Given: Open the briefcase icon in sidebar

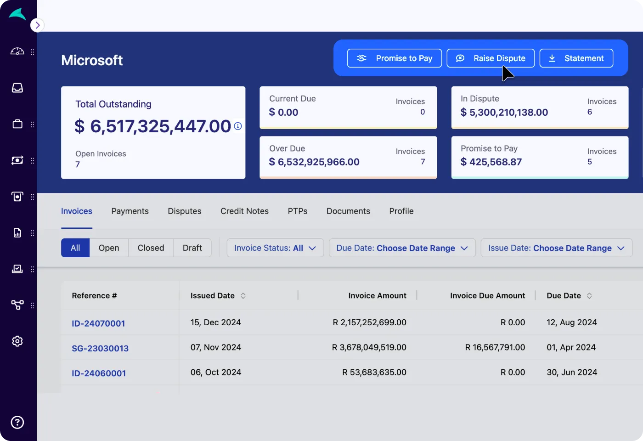Looking at the screenshot, I should (17, 124).
